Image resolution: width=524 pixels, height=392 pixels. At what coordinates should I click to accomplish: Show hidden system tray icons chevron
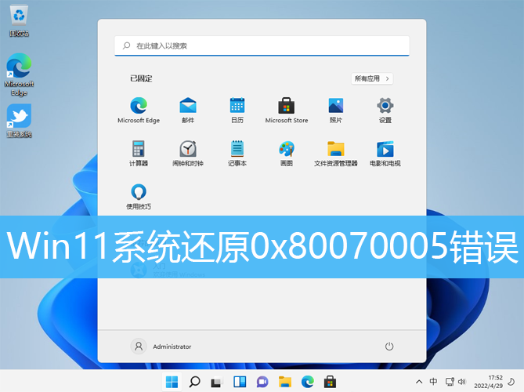(x=417, y=382)
